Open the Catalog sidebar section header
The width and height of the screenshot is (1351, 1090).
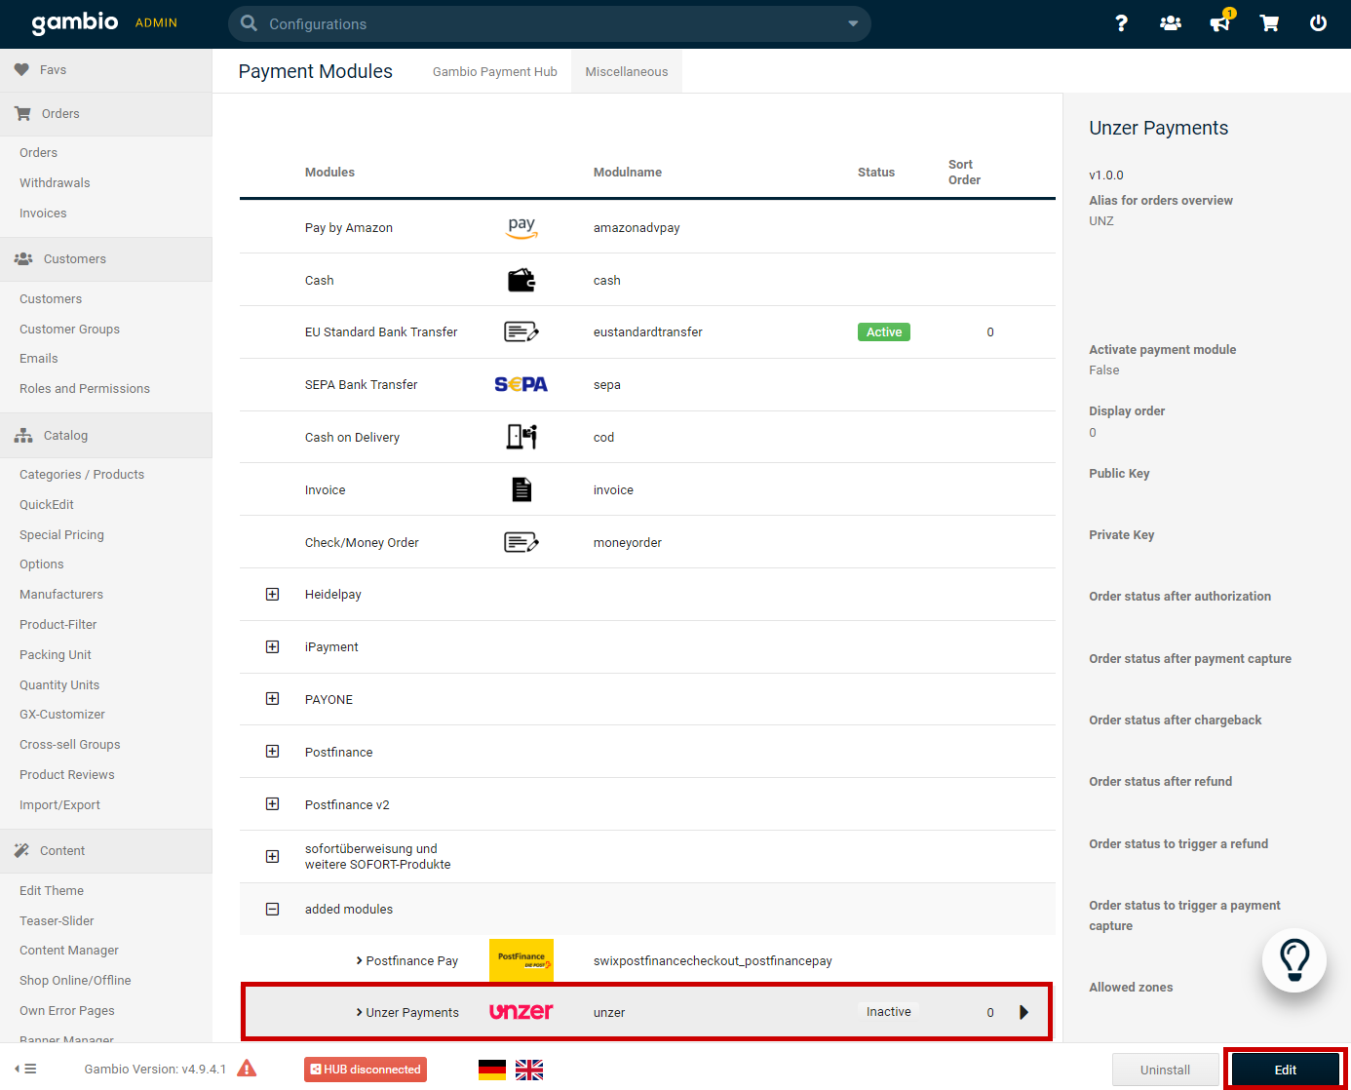coord(106,436)
